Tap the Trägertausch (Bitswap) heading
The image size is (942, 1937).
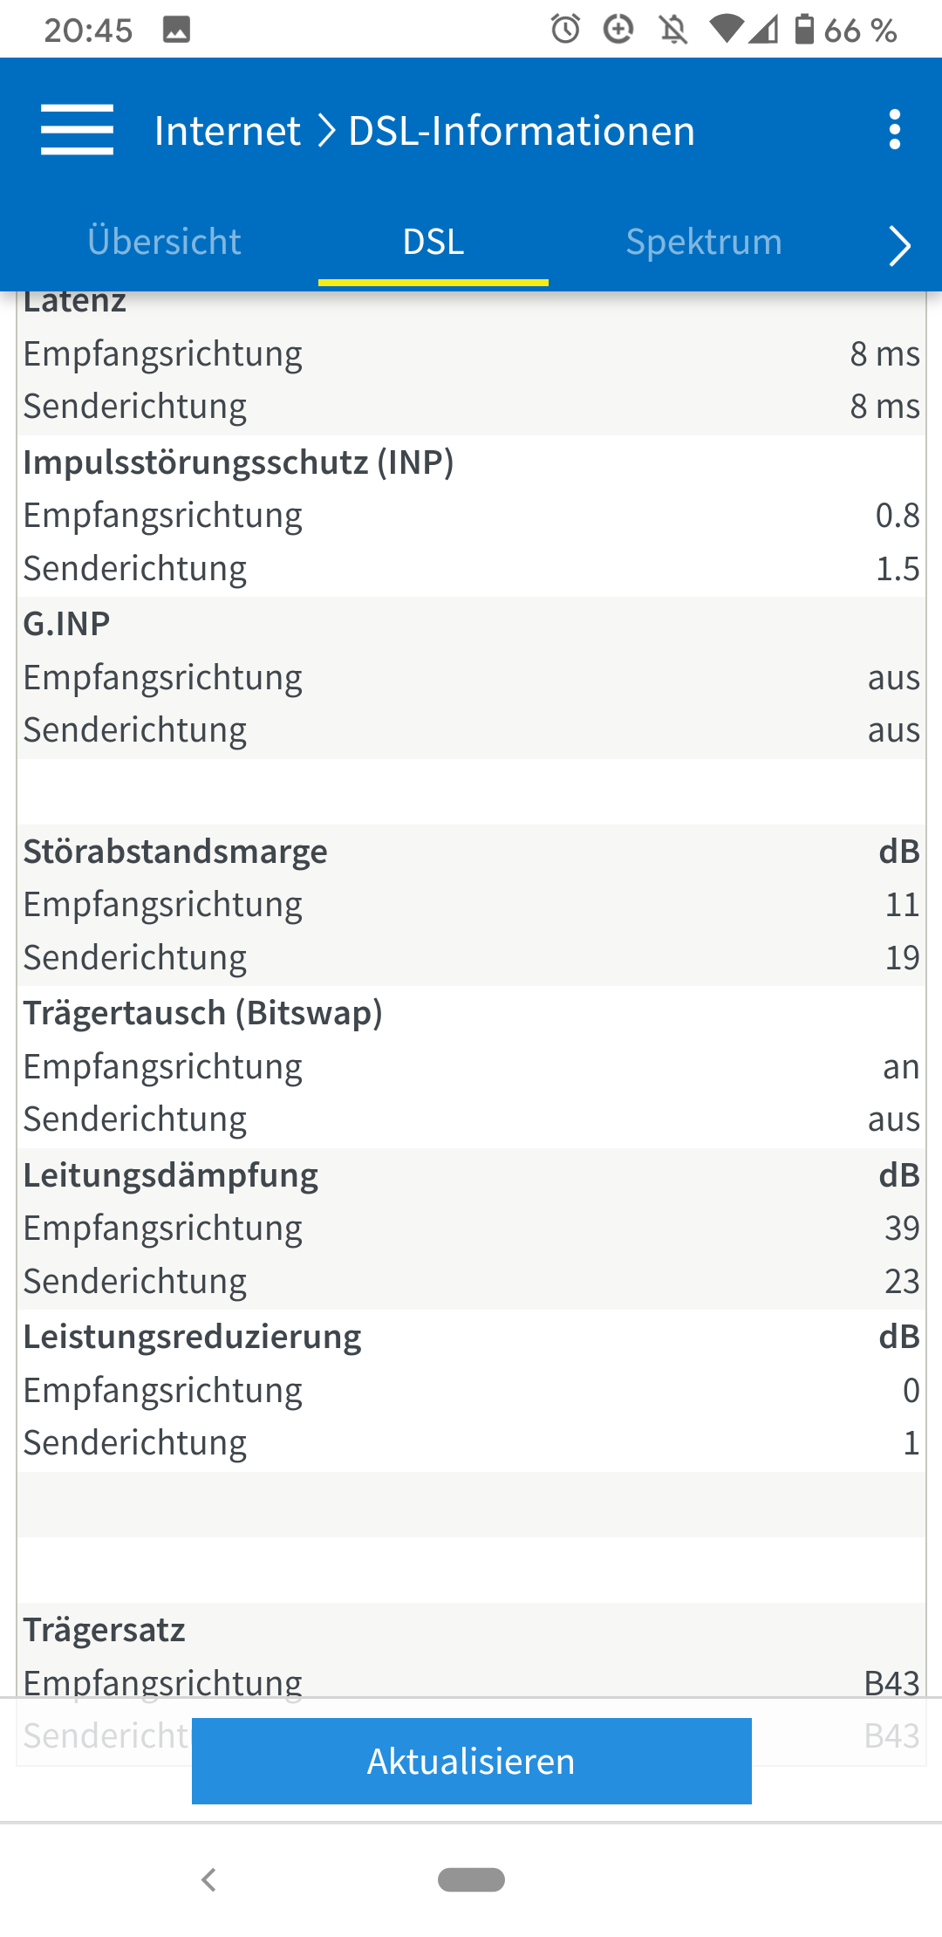coord(202,1013)
